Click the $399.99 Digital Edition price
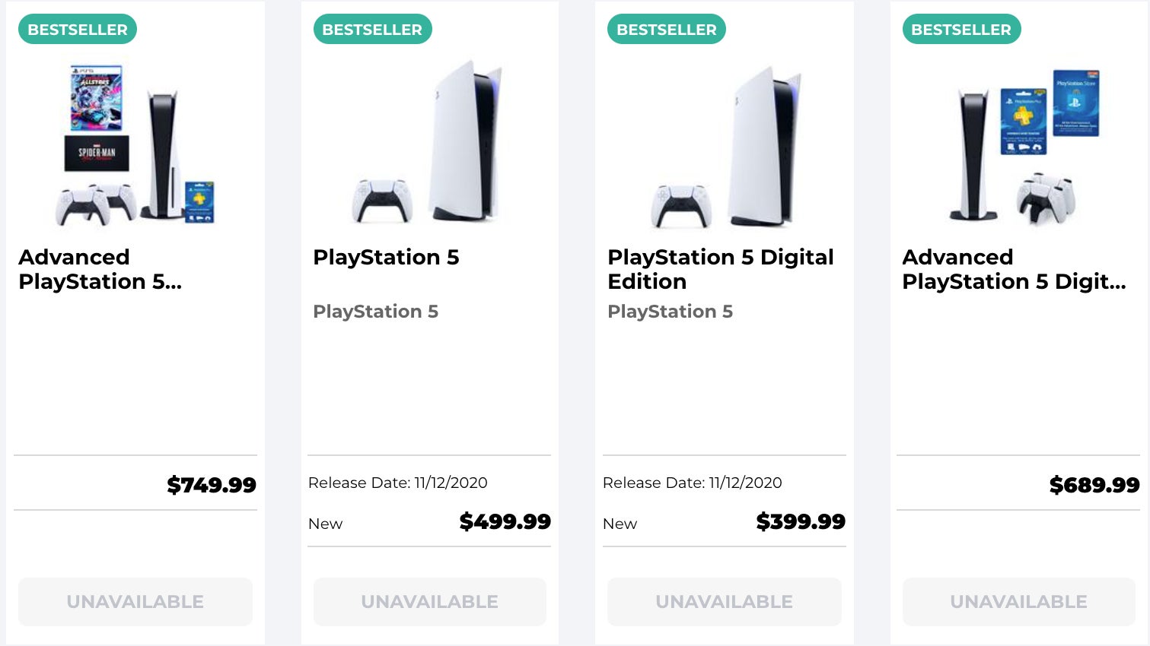This screenshot has width=1150, height=646. coord(800,521)
